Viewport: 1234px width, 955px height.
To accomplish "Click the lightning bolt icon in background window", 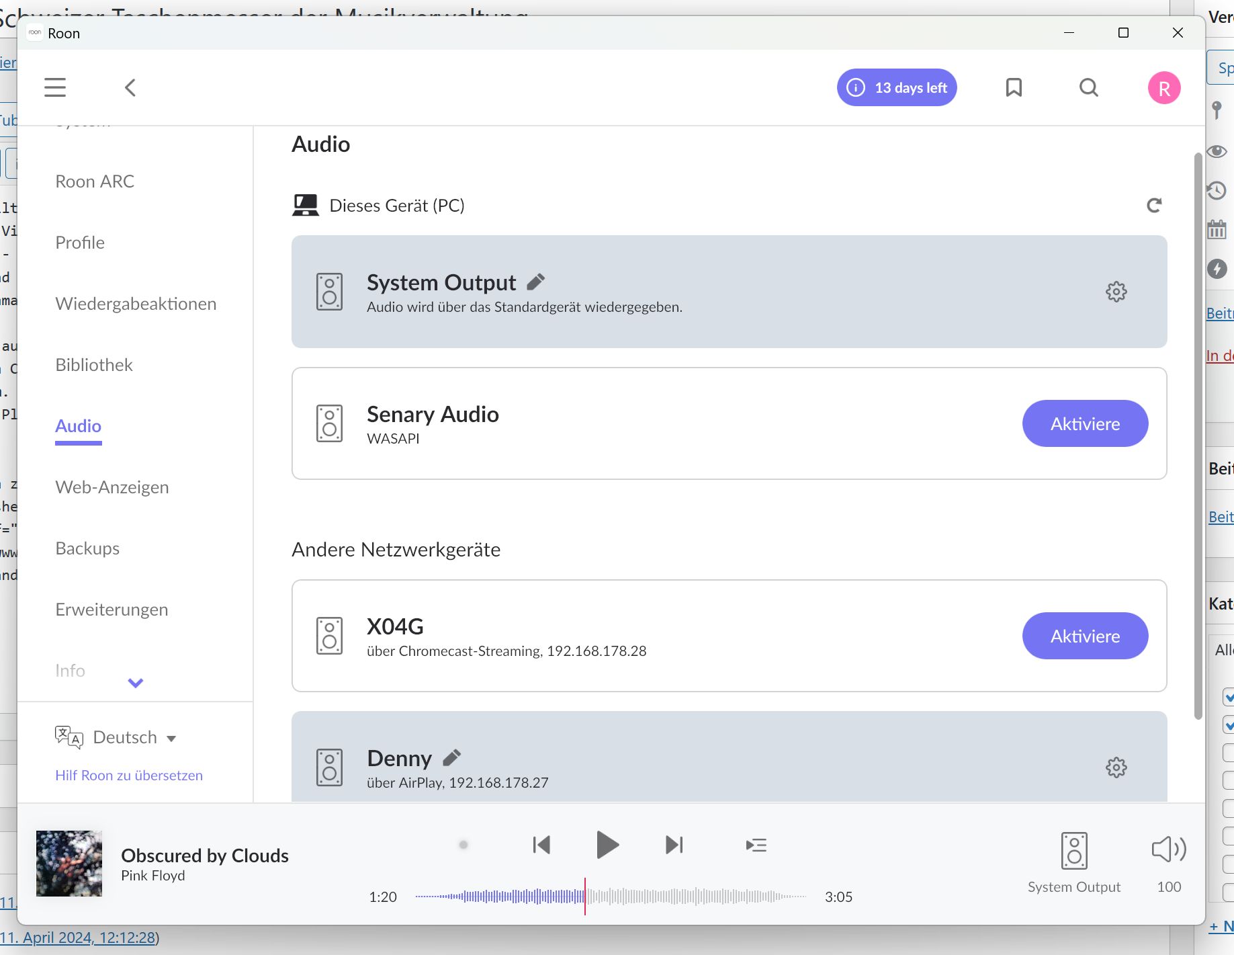I will (x=1217, y=269).
